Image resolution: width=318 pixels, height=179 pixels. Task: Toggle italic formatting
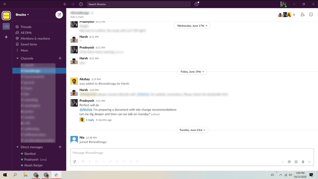[x=90, y=162]
